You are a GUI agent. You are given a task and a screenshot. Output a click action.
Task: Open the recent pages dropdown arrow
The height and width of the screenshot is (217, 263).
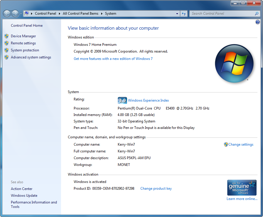[21, 14]
